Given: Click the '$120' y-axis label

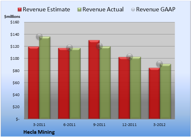Looking at the screenshot, I should pos(15,46).
